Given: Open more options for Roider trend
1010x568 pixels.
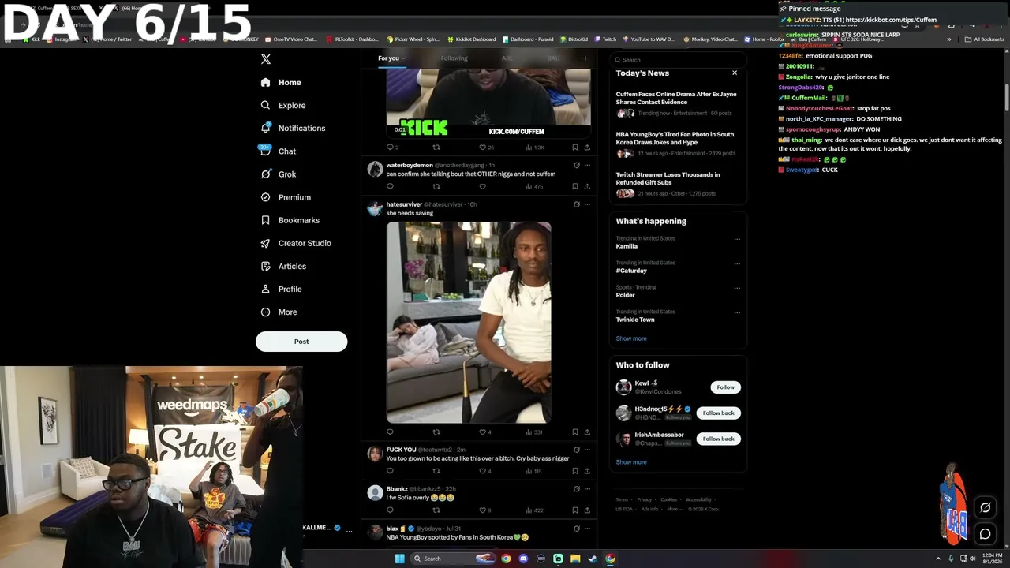Looking at the screenshot, I should click(x=737, y=288).
